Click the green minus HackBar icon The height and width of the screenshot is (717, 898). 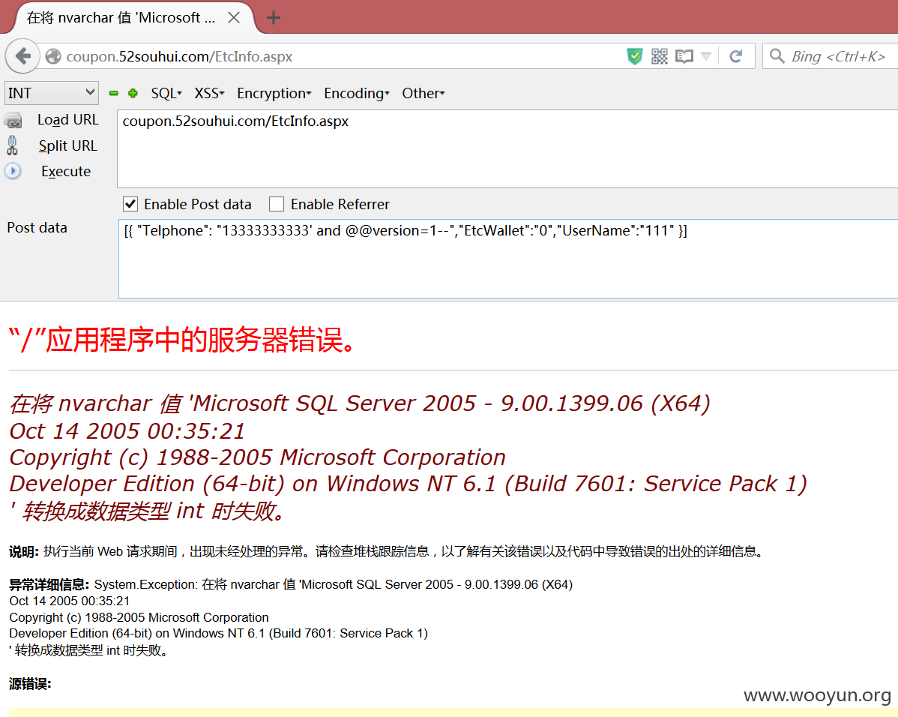114,94
